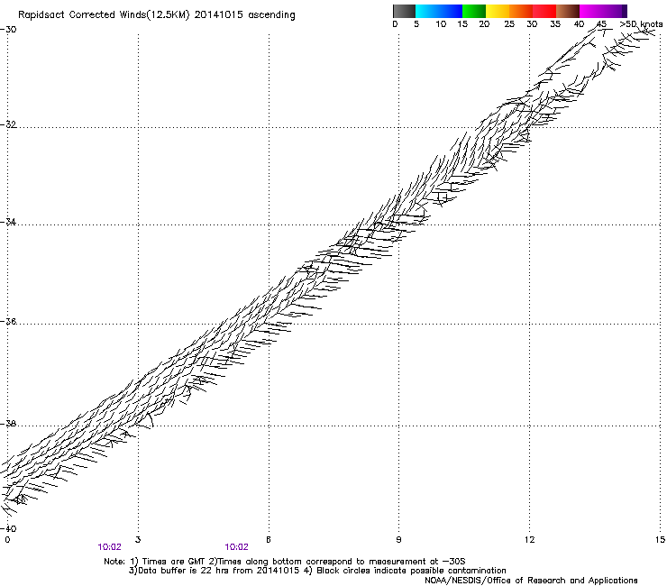Click the green 15-20 knots color swatch
This screenshot has width=667, height=586.
[x=474, y=11]
